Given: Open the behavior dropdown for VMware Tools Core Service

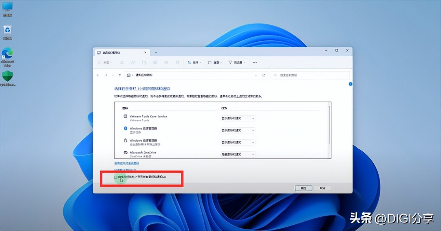Looking at the screenshot, I should point(238,118).
